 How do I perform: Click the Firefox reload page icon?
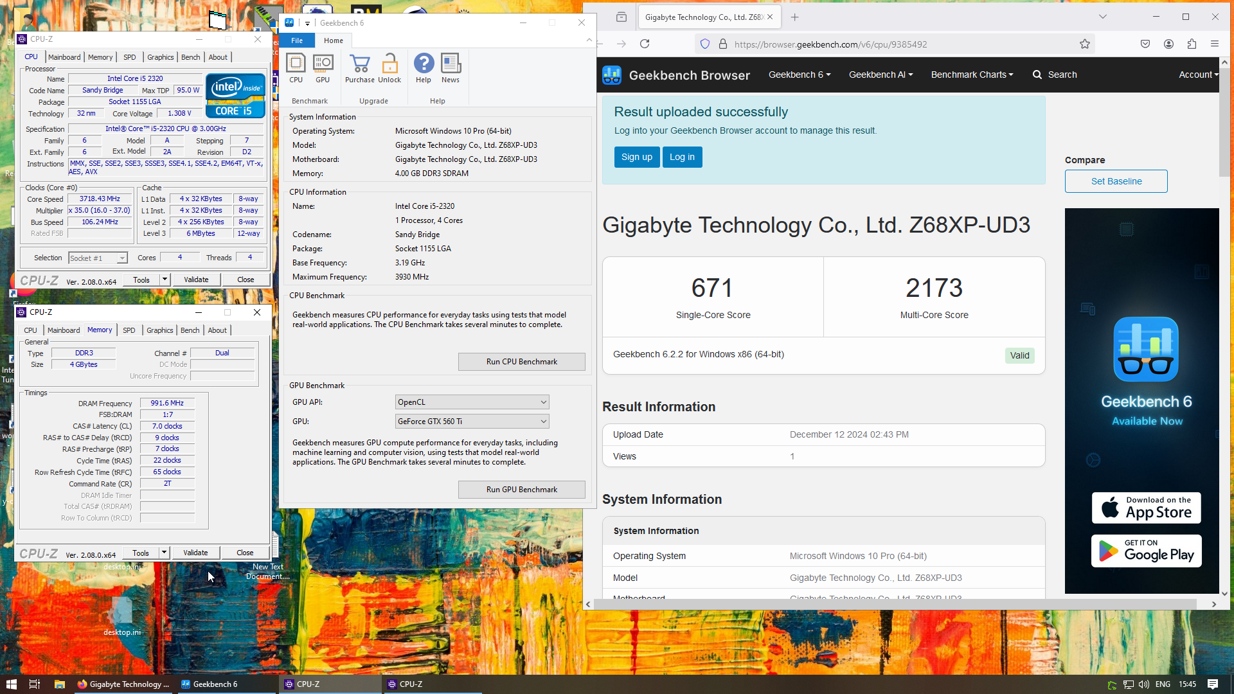point(645,44)
